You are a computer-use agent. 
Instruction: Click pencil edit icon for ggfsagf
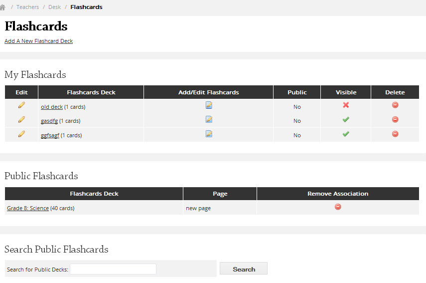tap(21, 134)
